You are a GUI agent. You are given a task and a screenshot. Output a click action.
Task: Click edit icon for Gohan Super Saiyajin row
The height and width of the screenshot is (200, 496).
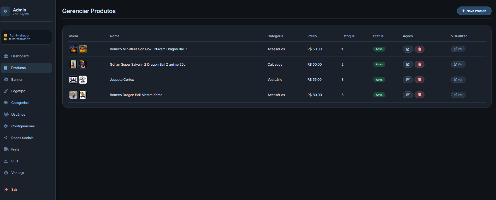[x=408, y=64]
